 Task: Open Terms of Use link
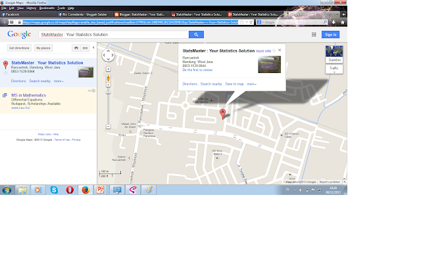[62, 140]
